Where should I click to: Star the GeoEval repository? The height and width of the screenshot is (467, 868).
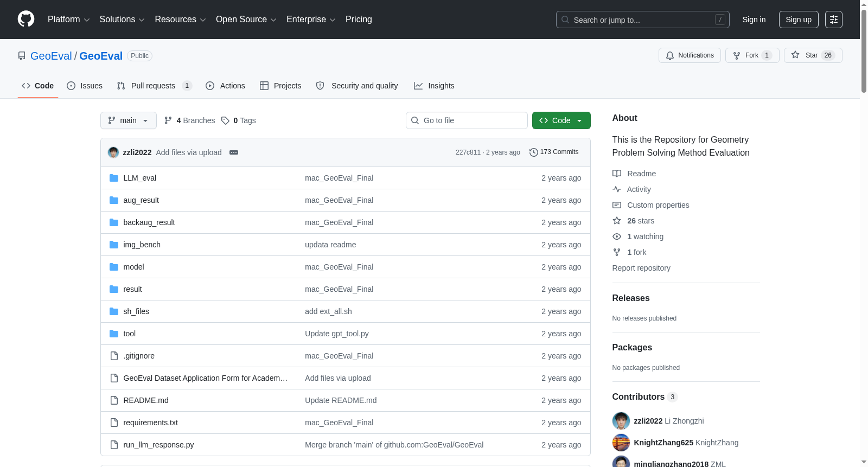click(x=813, y=55)
